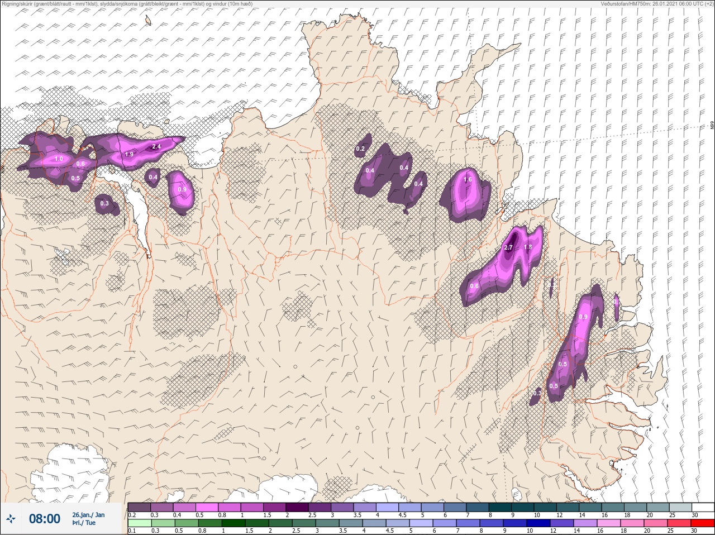Click the date text 26.jan./ Jan
Screen dimensions: 715x535
[x=88, y=515]
